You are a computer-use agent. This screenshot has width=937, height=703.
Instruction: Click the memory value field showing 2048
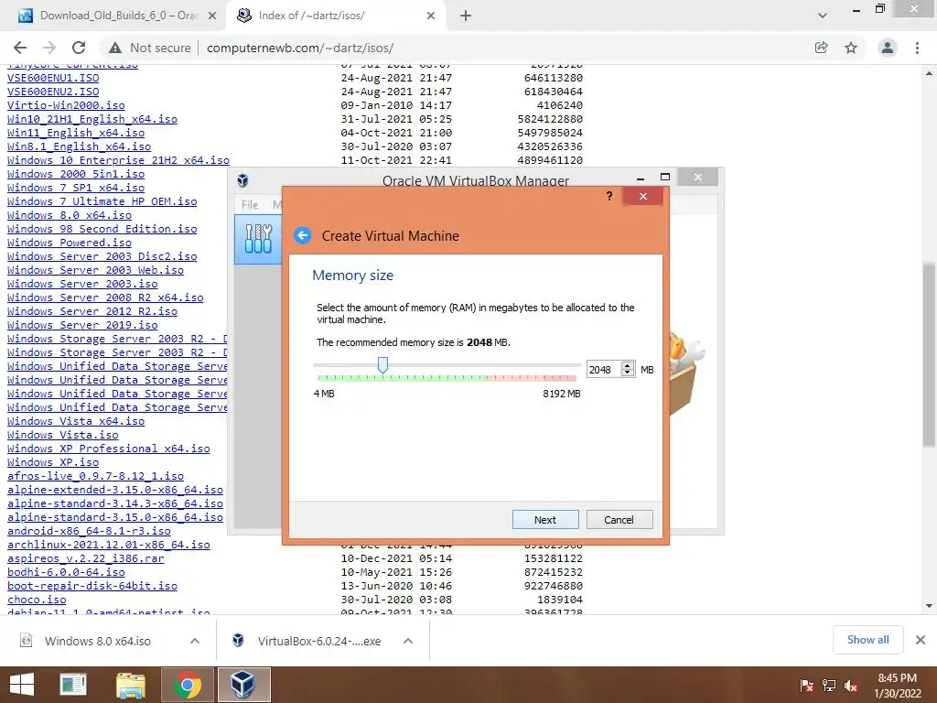(x=604, y=370)
